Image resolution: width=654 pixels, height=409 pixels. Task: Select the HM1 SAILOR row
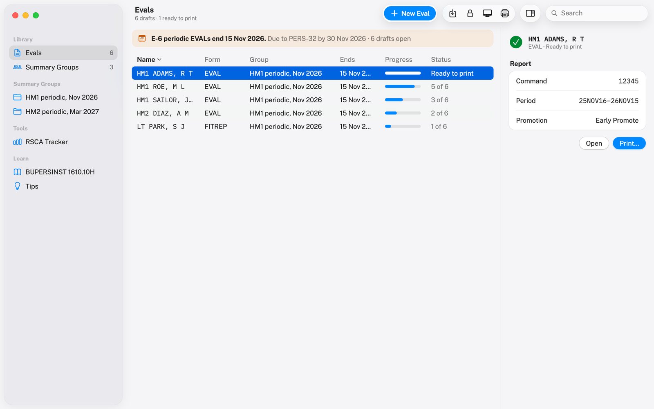(x=312, y=100)
